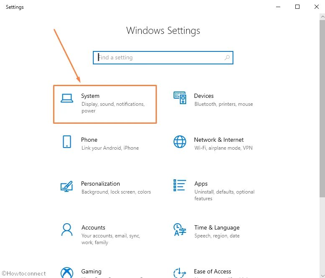The width and height of the screenshot is (325, 278).
Task: Click the search magnifier icon
Action: click(x=227, y=58)
